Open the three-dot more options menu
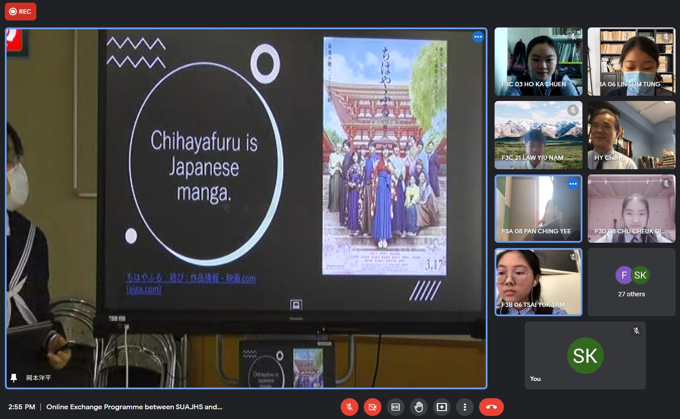 [465, 407]
